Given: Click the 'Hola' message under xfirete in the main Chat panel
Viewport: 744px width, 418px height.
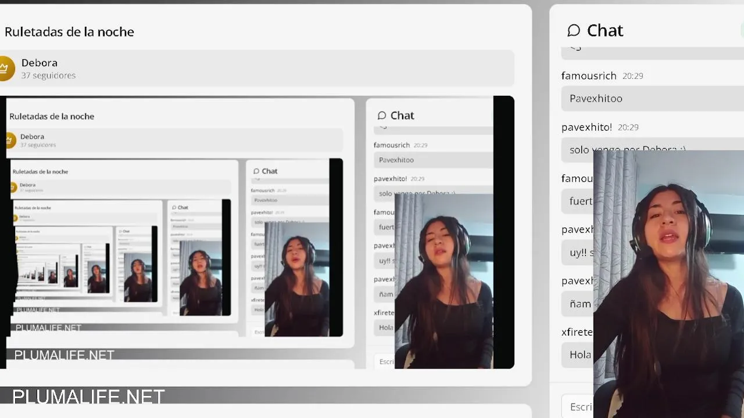Looking at the screenshot, I should point(578,355).
